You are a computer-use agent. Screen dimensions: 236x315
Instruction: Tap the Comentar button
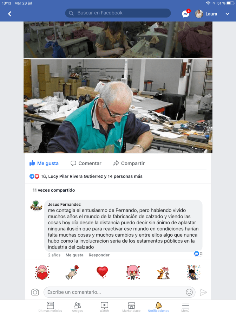click(x=86, y=163)
